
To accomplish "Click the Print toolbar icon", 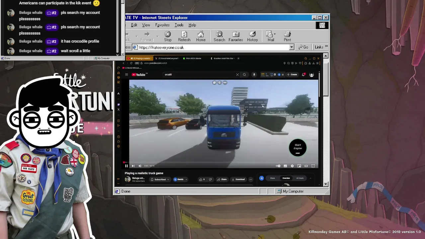I will point(287,37).
